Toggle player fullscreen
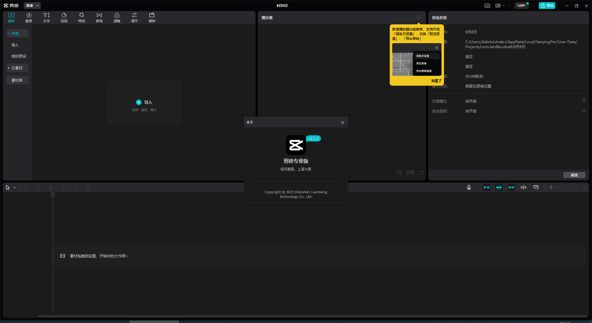 pos(421,173)
